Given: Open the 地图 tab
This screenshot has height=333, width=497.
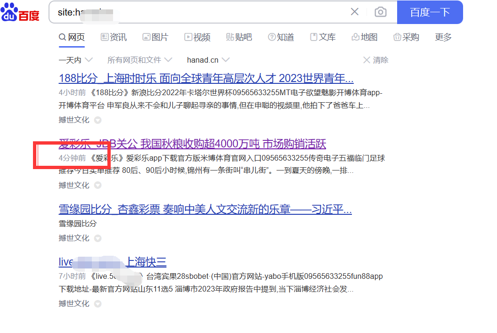Looking at the screenshot, I should pyautogui.click(x=365, y=37).
